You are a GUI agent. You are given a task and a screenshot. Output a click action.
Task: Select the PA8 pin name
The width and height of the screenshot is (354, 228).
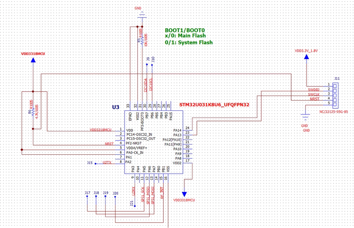tap(178, 158)
